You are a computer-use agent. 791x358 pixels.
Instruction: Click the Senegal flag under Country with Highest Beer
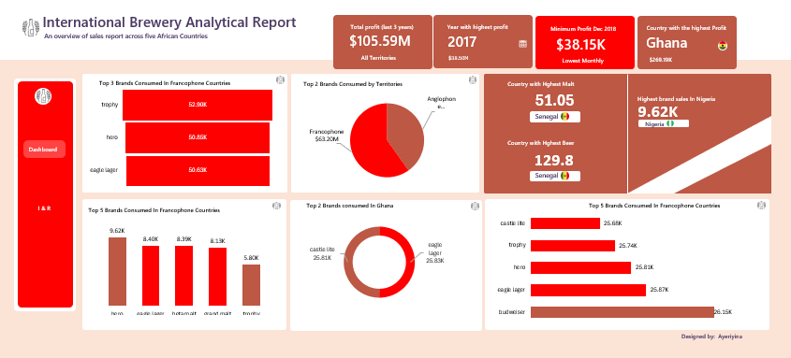(x=565, y=176)
